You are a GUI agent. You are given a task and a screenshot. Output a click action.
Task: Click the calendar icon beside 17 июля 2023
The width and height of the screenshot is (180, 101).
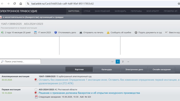(35, 32)
